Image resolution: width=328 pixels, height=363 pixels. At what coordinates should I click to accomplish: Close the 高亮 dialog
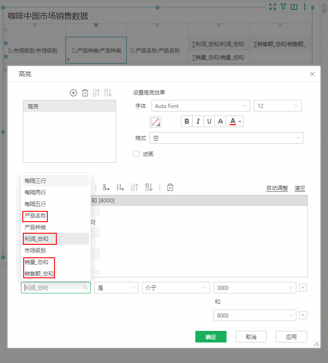point(312,74)
